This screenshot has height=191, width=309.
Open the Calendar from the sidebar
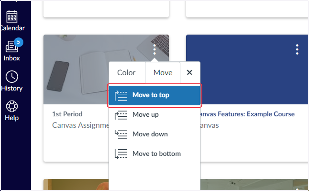click(x=12, y=21)
